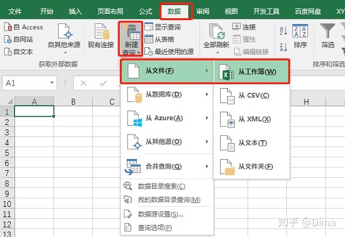Click 最近使用的源 recent sources
This screenshot has width=345, height=237.
(x=169, y=52)
